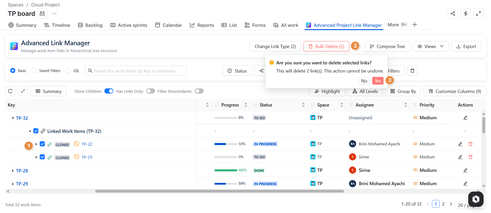Edit TP-28 with the pencil icon
The height and width of the screenshot is (213, 491).
[x=465, y=170]
